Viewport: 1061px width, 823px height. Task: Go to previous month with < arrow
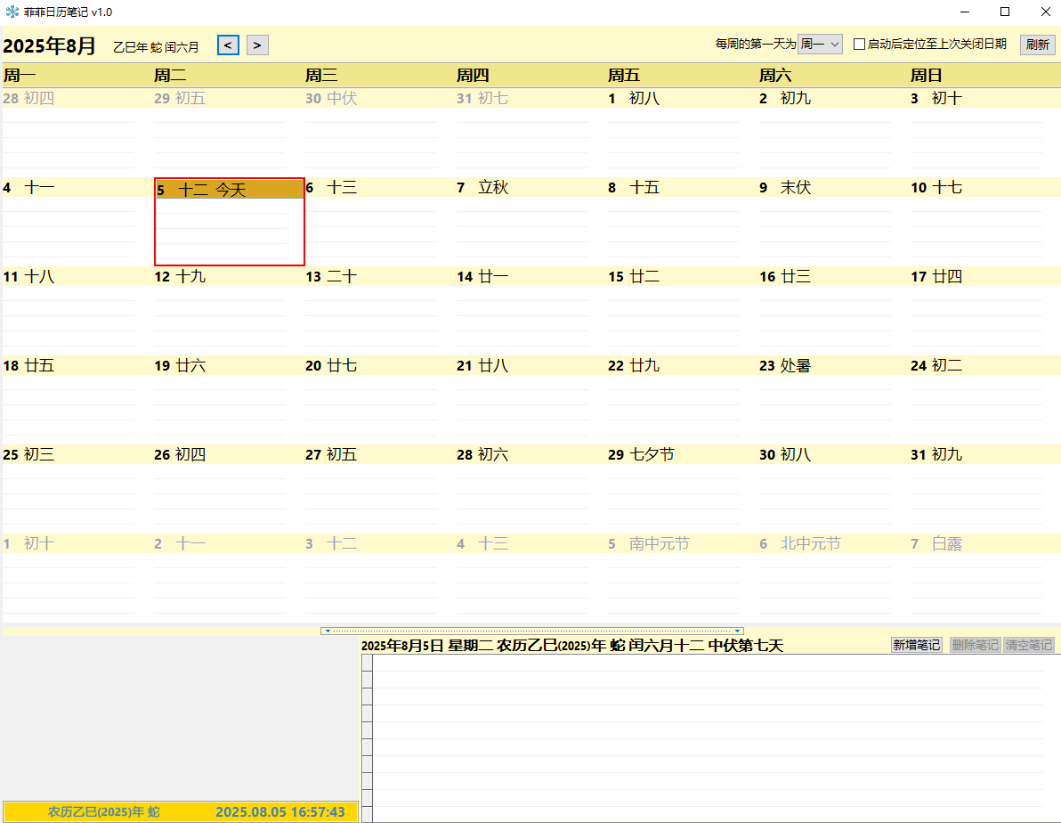[228, 45]
